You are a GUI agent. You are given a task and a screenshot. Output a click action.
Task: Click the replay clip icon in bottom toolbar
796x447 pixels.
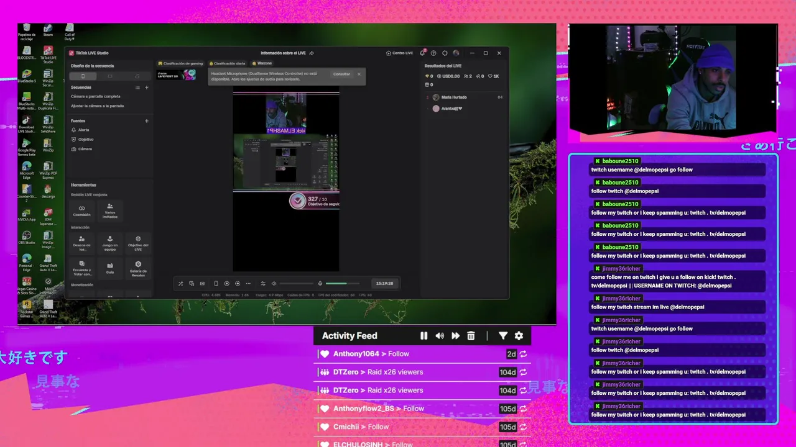pos(238,284)
